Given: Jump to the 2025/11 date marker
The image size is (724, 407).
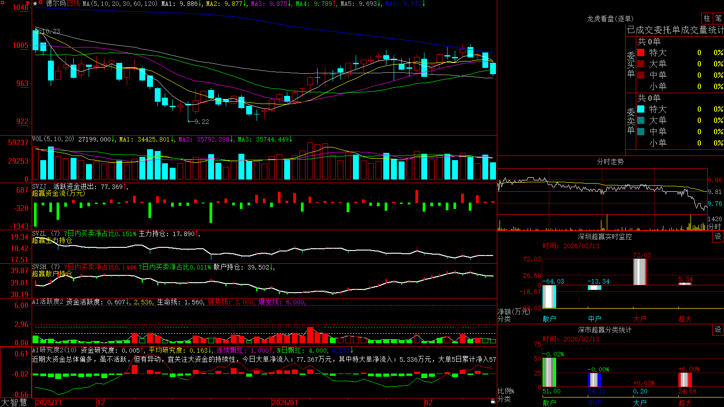Looking at the screenshot, I should point(48,402).
